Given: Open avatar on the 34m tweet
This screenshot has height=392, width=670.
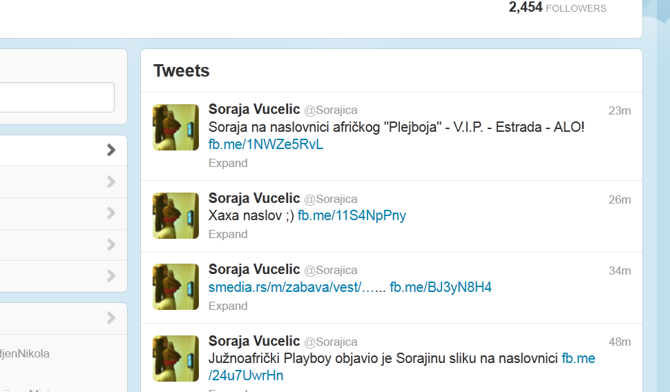Looking at the screenshot, I should click(175, 286).
